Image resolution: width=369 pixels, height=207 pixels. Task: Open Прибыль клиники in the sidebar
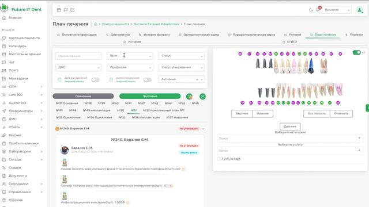[24, 143]
